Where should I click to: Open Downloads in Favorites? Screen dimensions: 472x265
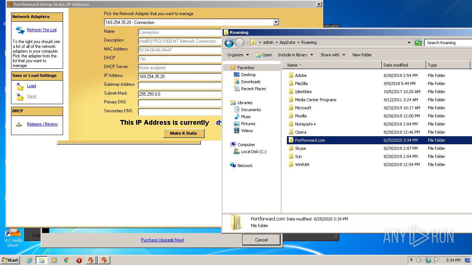coord(247,82)
